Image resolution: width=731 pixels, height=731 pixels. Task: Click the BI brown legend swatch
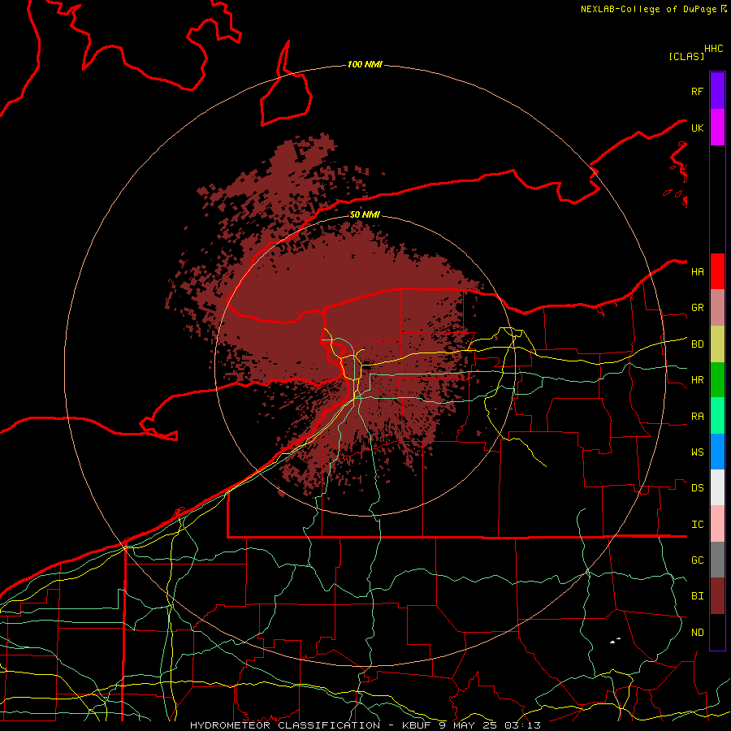[x=717, y=596]
